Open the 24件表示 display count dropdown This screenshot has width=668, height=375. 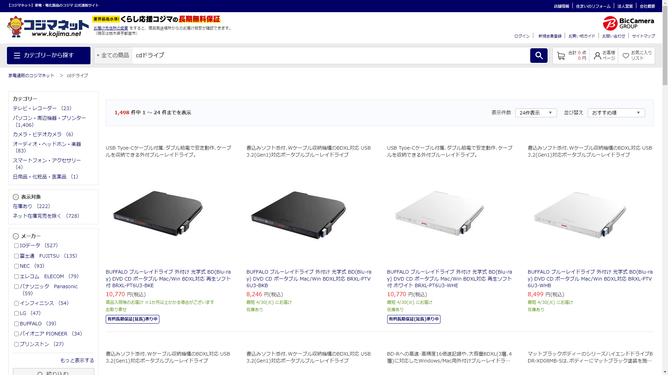(535, 113)
